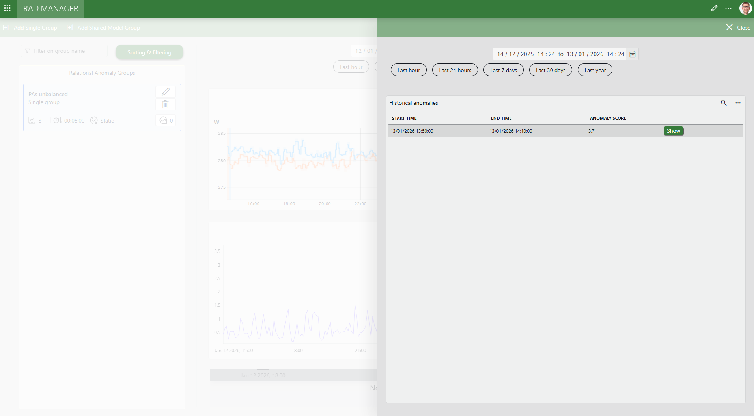Screen dimensions: 754x416
Task: Open Historical anomalies more options menu
Action: point(738,103)
